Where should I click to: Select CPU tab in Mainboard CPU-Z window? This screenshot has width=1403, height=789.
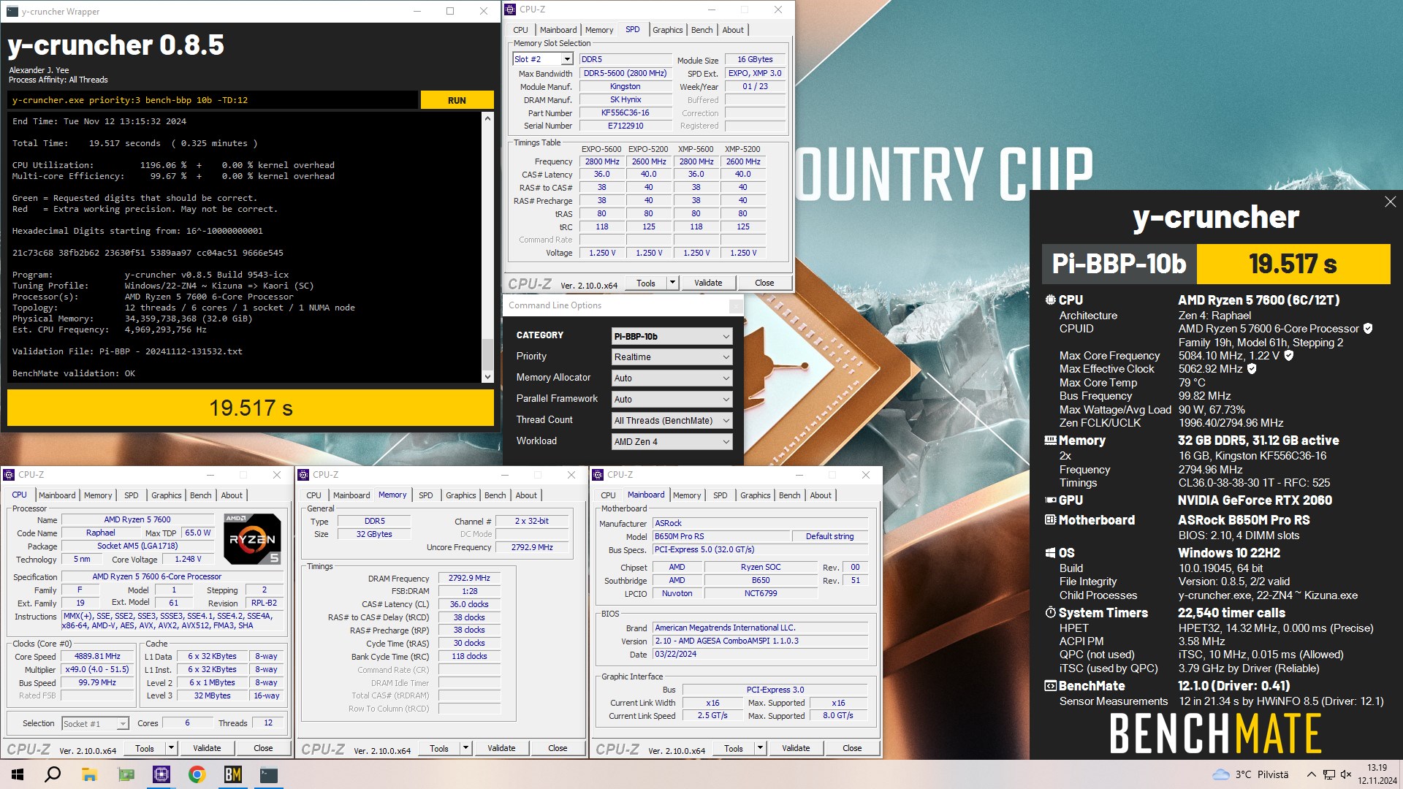pos(608,495)
